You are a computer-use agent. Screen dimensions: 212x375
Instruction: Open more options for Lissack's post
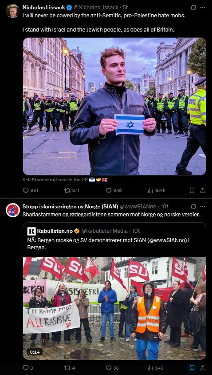pos(203,8)
